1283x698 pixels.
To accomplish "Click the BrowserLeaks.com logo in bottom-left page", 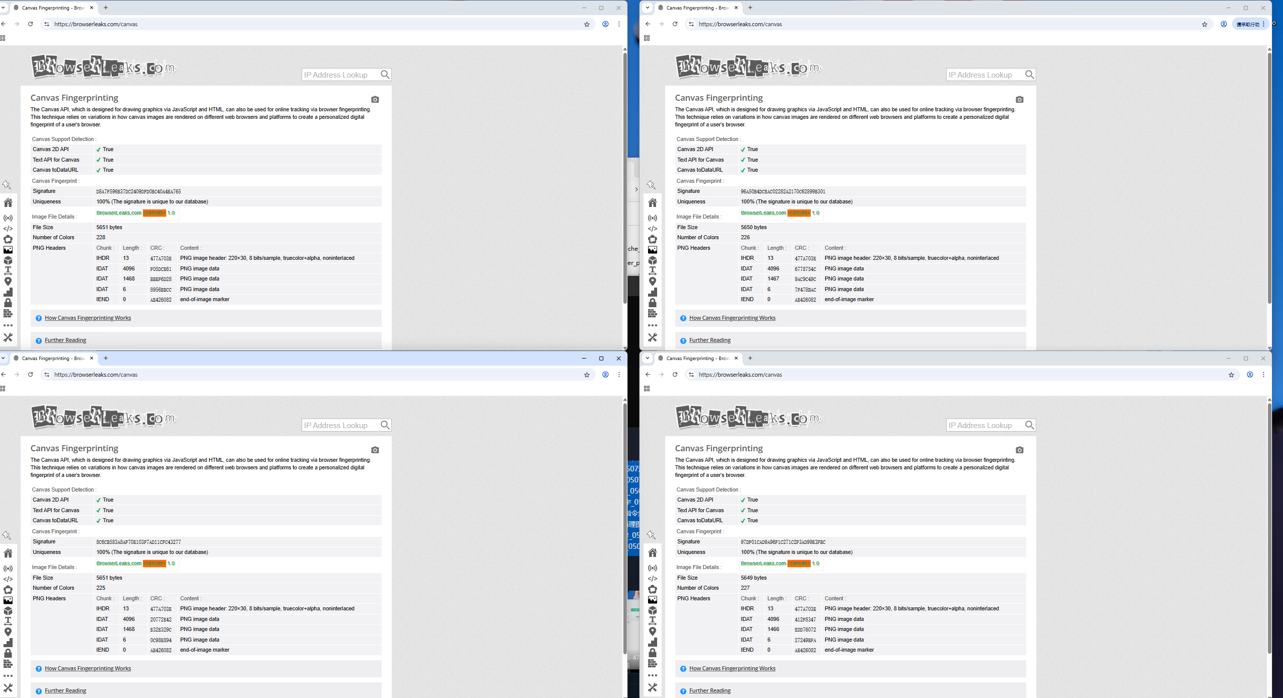I will (104, 417).
